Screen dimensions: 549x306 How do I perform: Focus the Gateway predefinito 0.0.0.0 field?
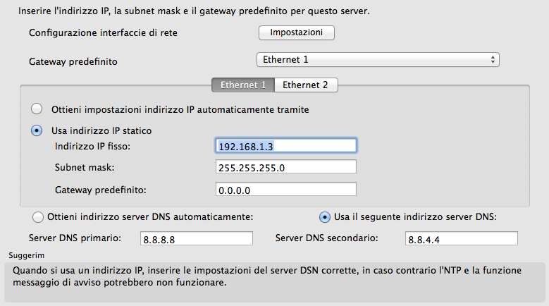(285, 189)
